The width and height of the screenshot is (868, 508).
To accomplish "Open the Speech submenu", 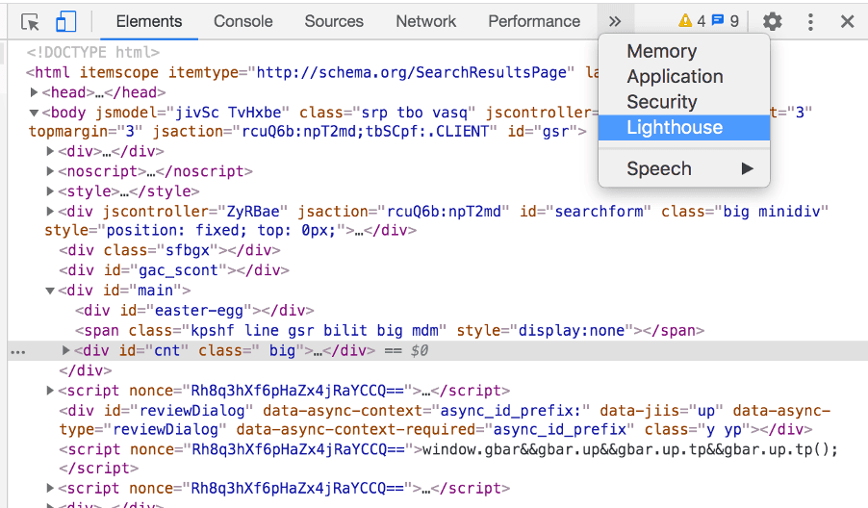I will [684, 168].
